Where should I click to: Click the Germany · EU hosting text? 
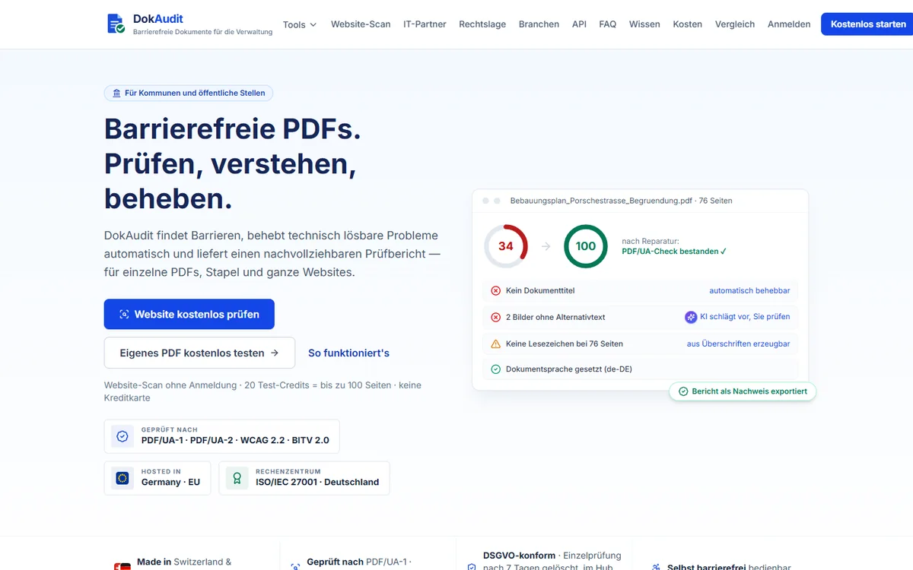(170, 482)
